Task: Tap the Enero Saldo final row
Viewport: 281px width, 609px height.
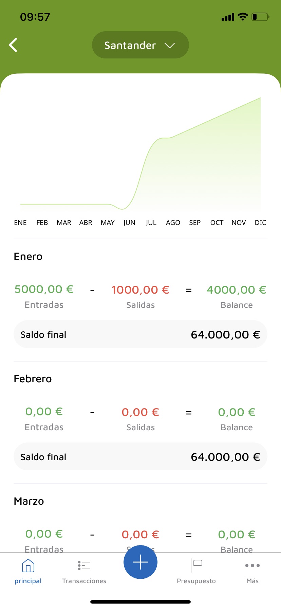Action: tap(140, 334)
